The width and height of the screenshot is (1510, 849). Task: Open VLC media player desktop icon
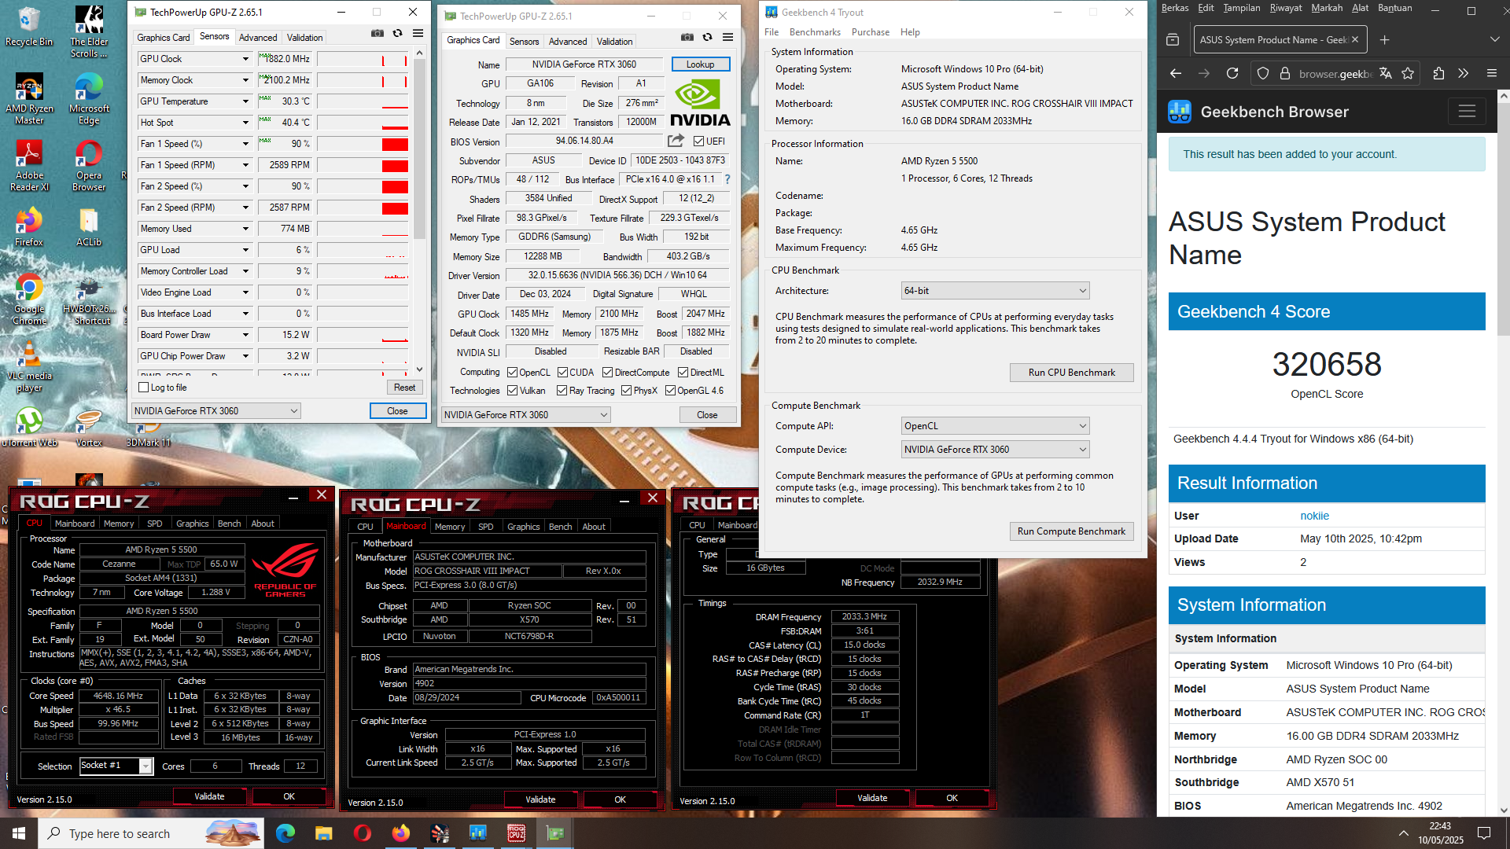29,366
